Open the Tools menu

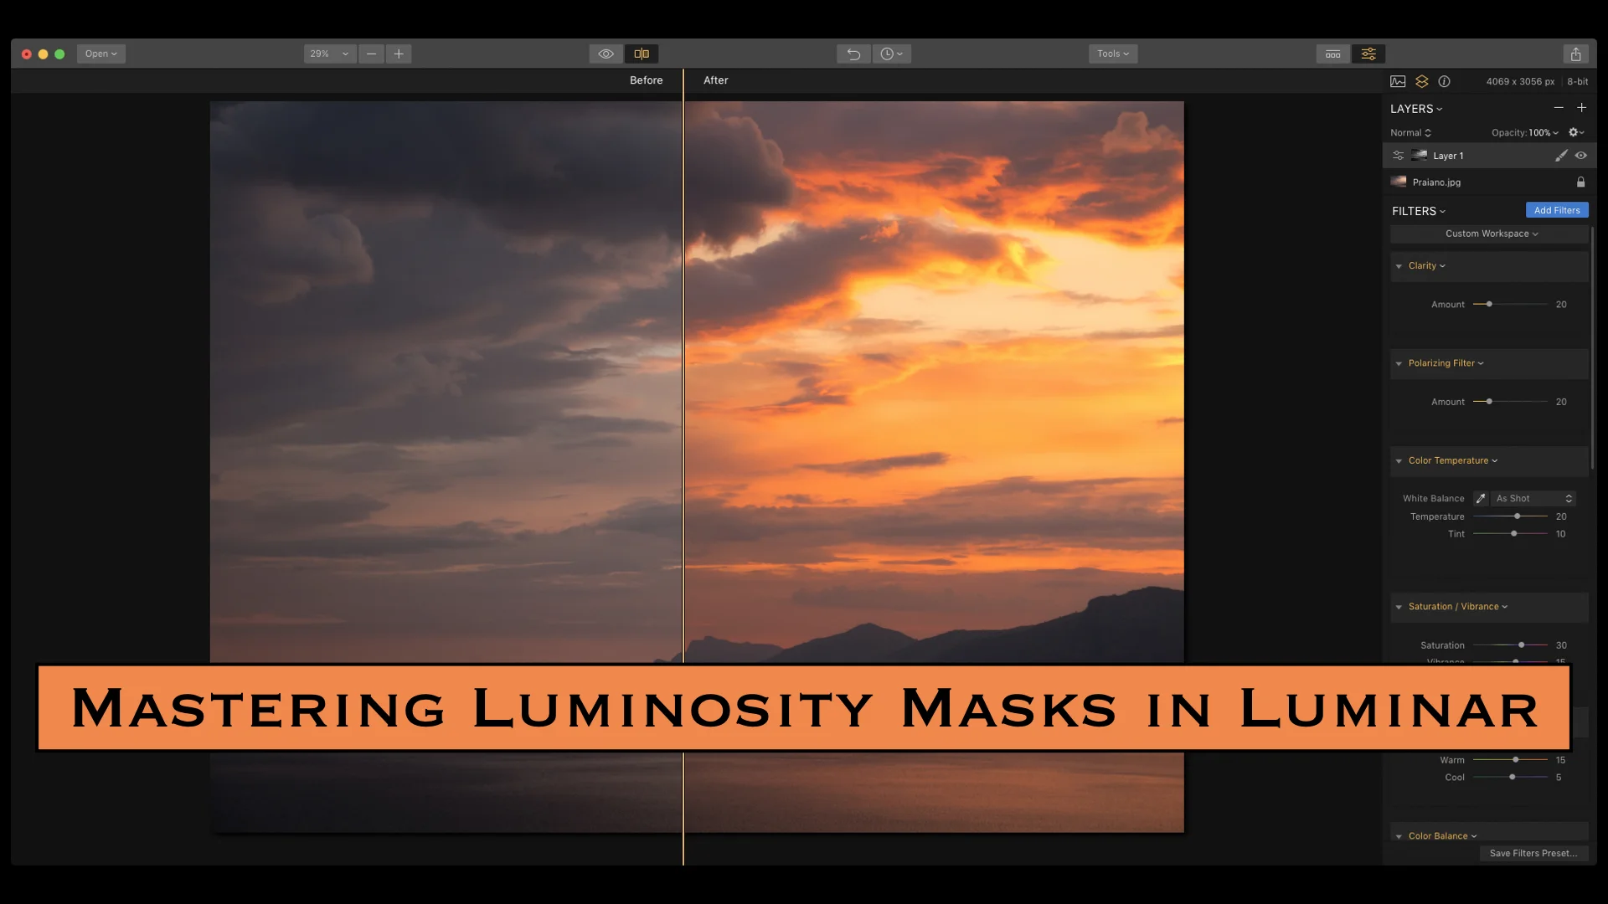pyautogui.click(x=1112, y=54)
